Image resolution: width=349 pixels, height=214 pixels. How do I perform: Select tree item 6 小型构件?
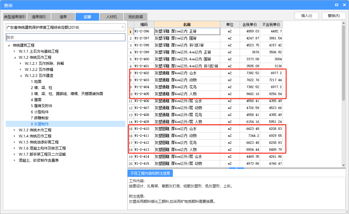point(40,112)
